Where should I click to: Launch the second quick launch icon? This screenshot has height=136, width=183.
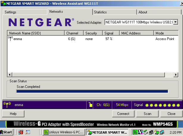(28, 132)
